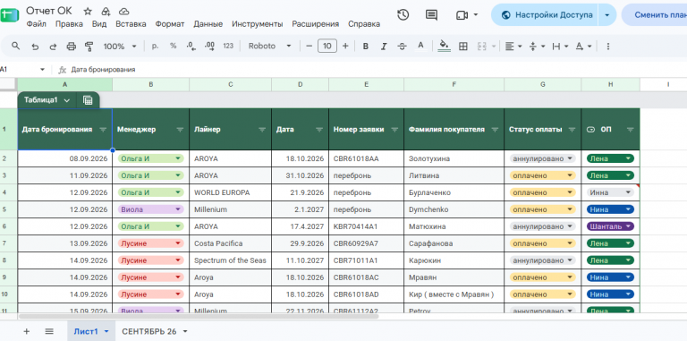Viewport: 687px width, 341px height.
Task: Add a new sheet with plus
Action: (x=26, y=331)
